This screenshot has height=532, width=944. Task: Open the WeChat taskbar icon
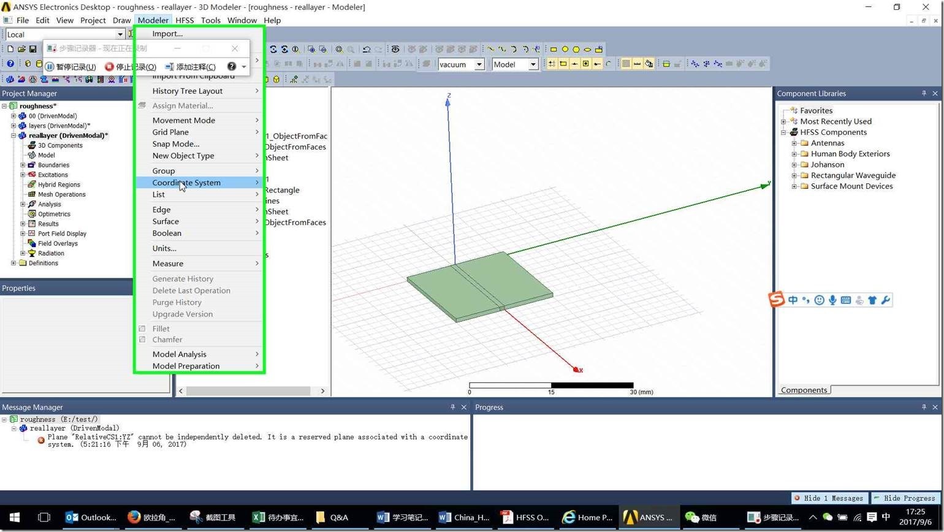click(701, 517)
